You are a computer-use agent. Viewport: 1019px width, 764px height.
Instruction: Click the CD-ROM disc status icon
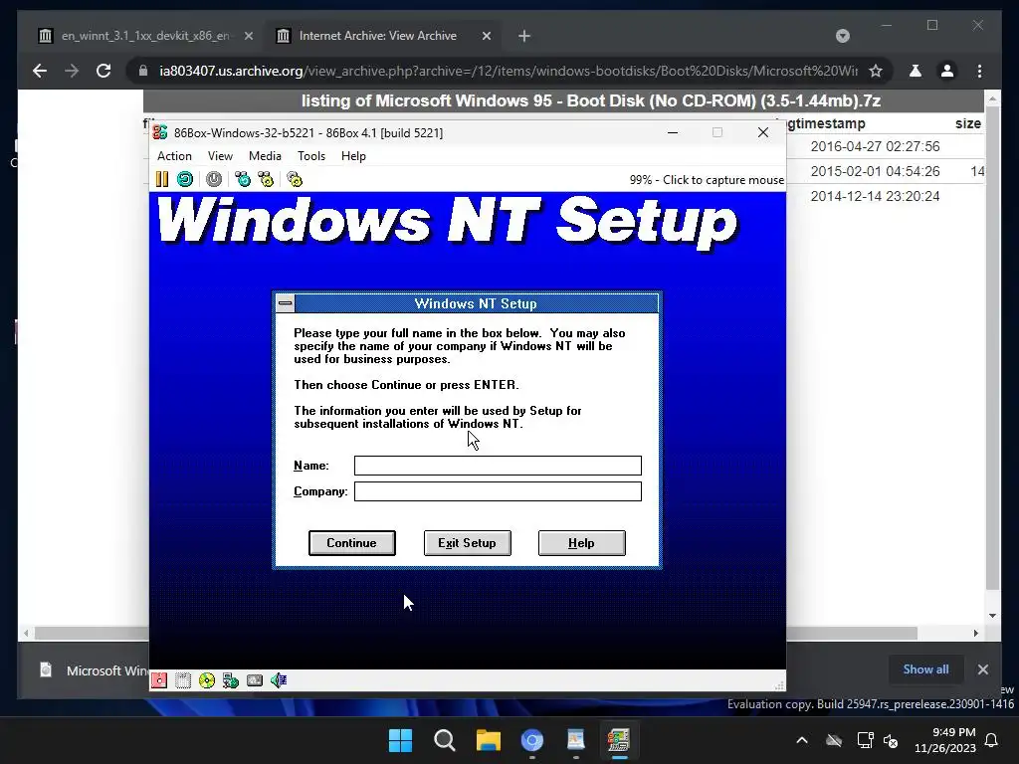tap(207, 680)
